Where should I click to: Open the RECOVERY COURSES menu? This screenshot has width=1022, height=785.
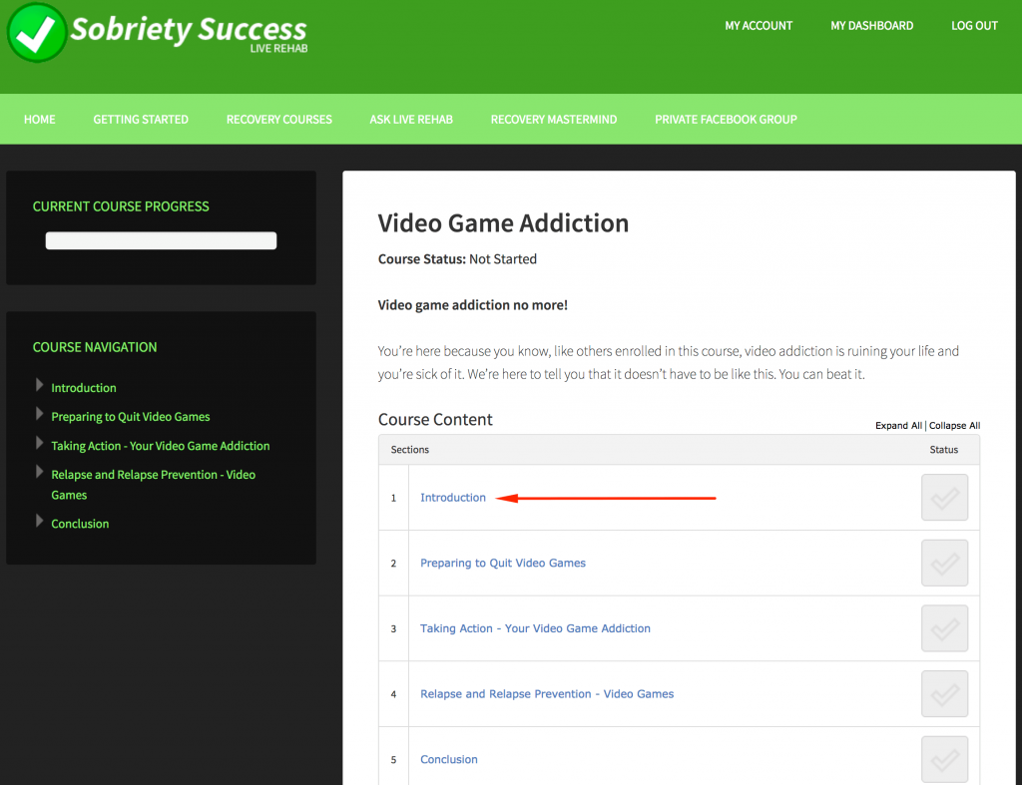tap(278, 119)
